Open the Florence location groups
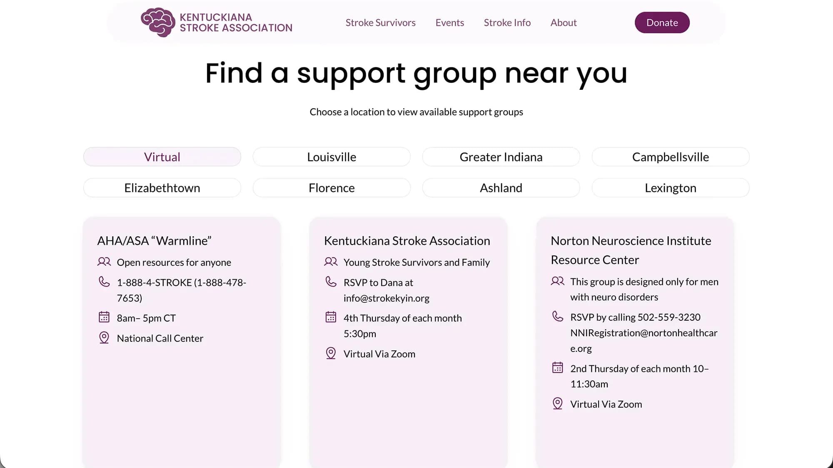 [x=332, y=188]
